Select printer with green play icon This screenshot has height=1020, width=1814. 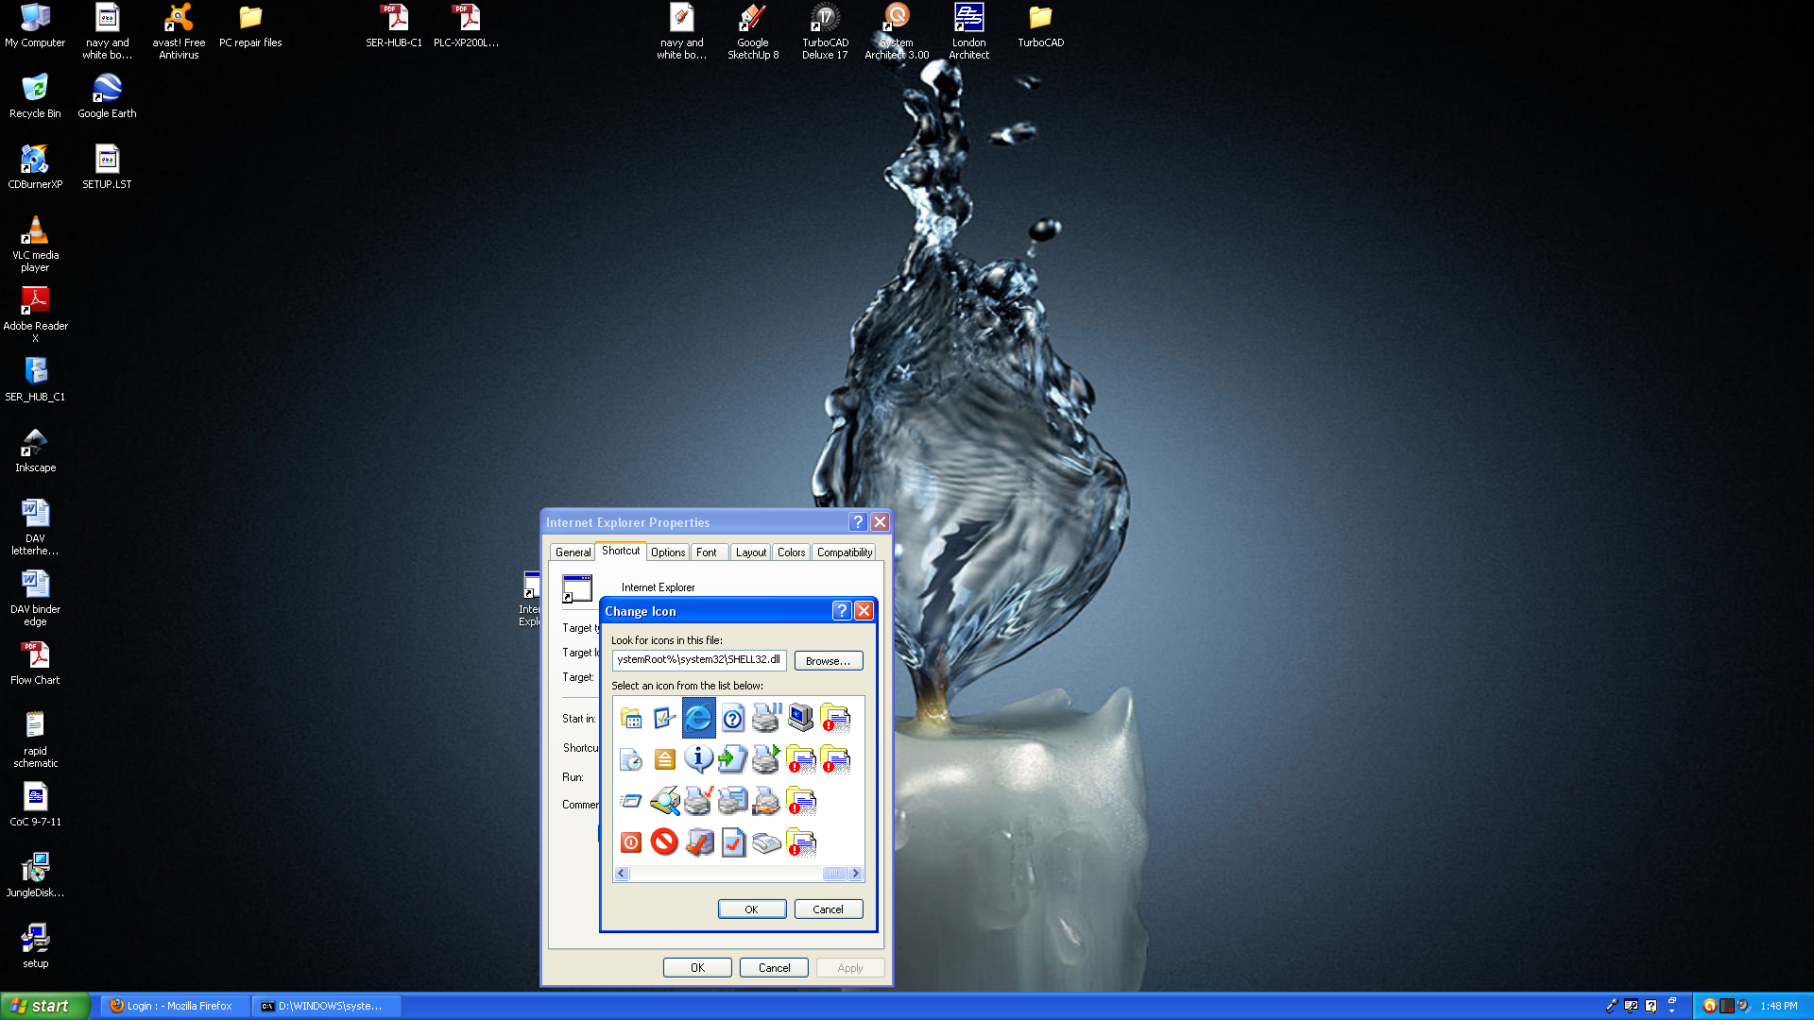click(x=766, y=759)
